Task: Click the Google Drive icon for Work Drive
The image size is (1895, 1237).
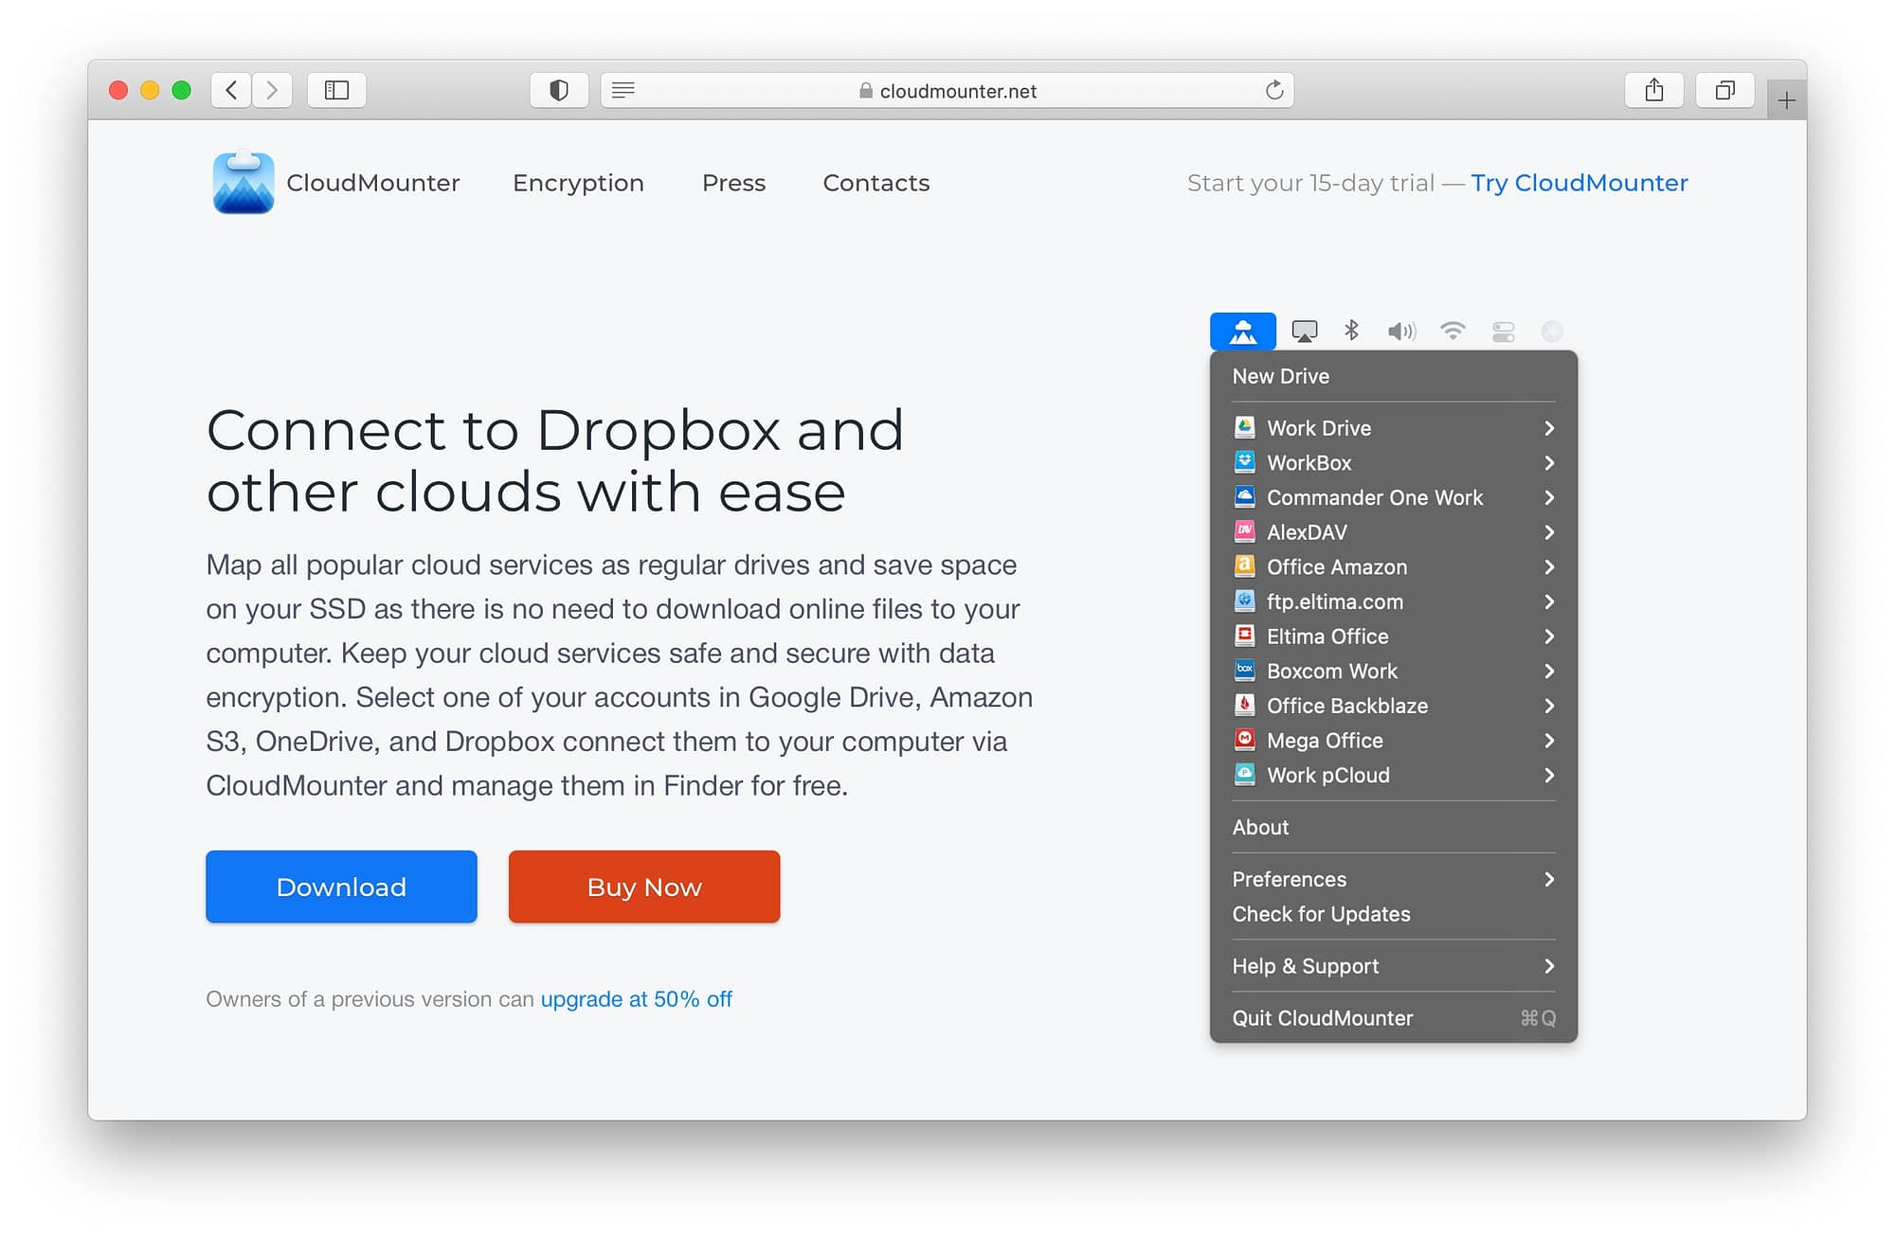Action: 1245,427
